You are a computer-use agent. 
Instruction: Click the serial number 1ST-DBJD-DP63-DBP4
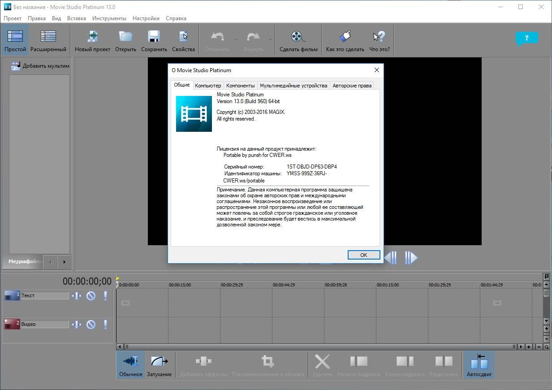312,167
